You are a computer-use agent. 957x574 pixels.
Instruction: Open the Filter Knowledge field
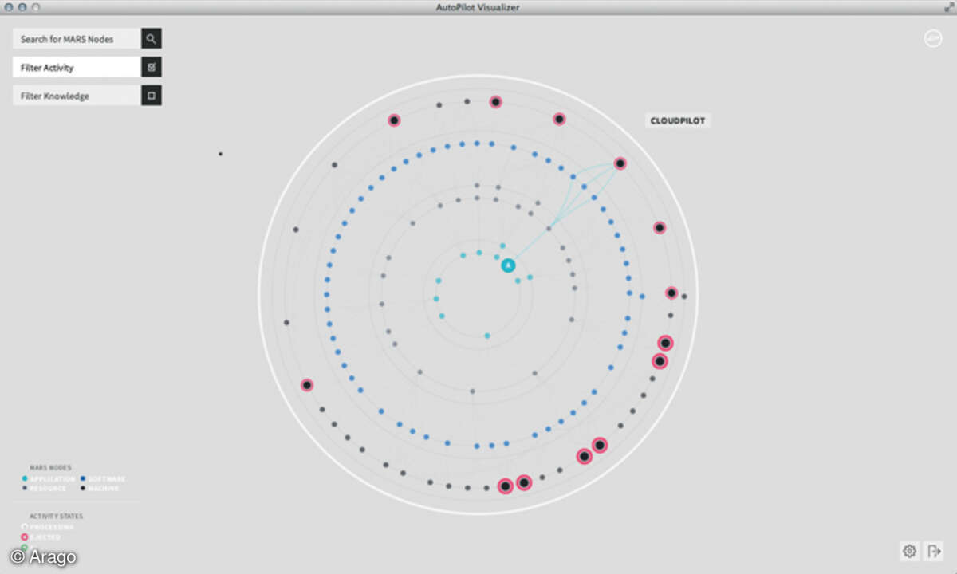(x=77, y=96)
